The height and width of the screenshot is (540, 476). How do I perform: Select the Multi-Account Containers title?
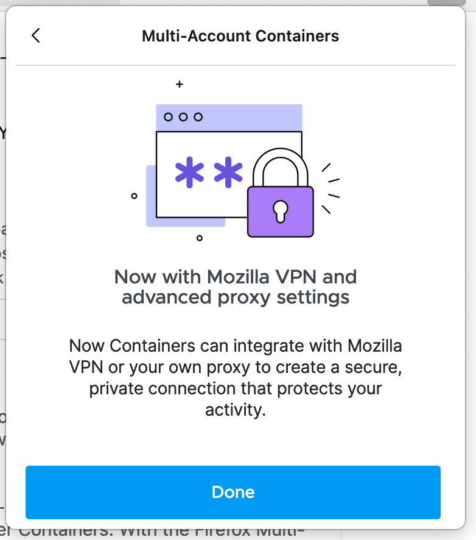click(x=240, y=35)
